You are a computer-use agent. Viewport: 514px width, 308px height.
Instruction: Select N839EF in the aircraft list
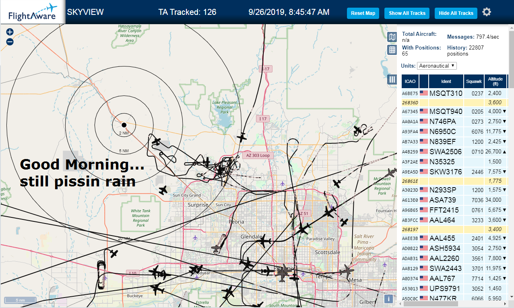[x=454, y=141]
